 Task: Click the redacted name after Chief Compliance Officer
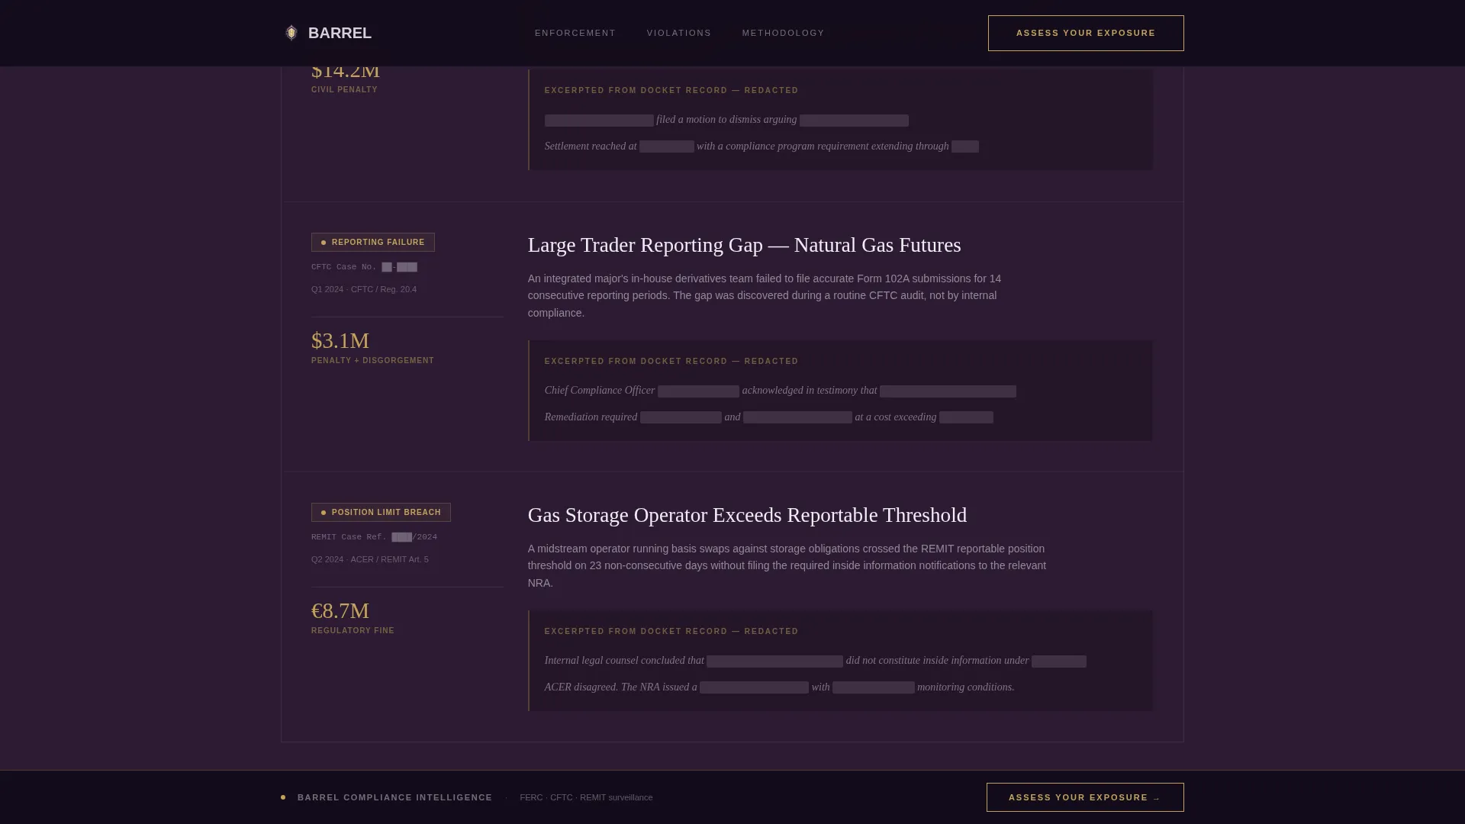pos(698,391)
